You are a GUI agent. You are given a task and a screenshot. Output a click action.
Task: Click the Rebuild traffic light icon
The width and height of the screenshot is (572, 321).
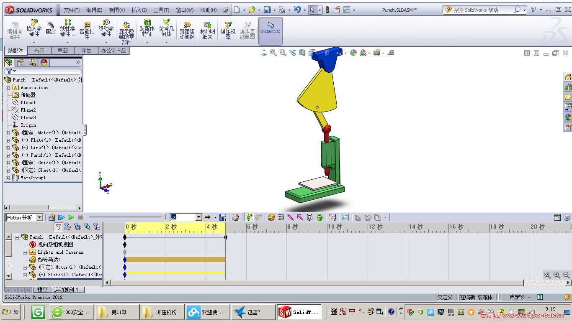(327, 10)
